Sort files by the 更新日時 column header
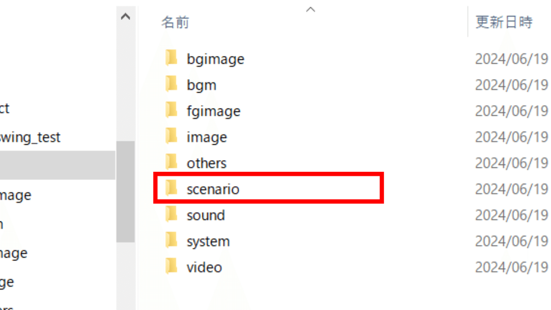 (504, 22)
